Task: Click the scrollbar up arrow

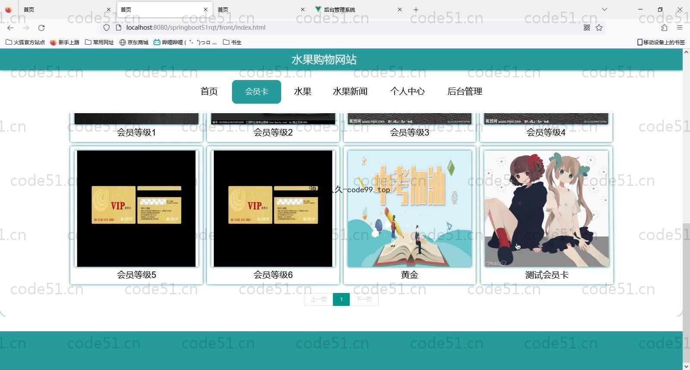Action: (x=686, y=52)
